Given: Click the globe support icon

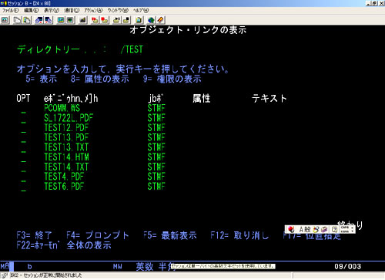Looking at the screenshot, I should (151, 20).
